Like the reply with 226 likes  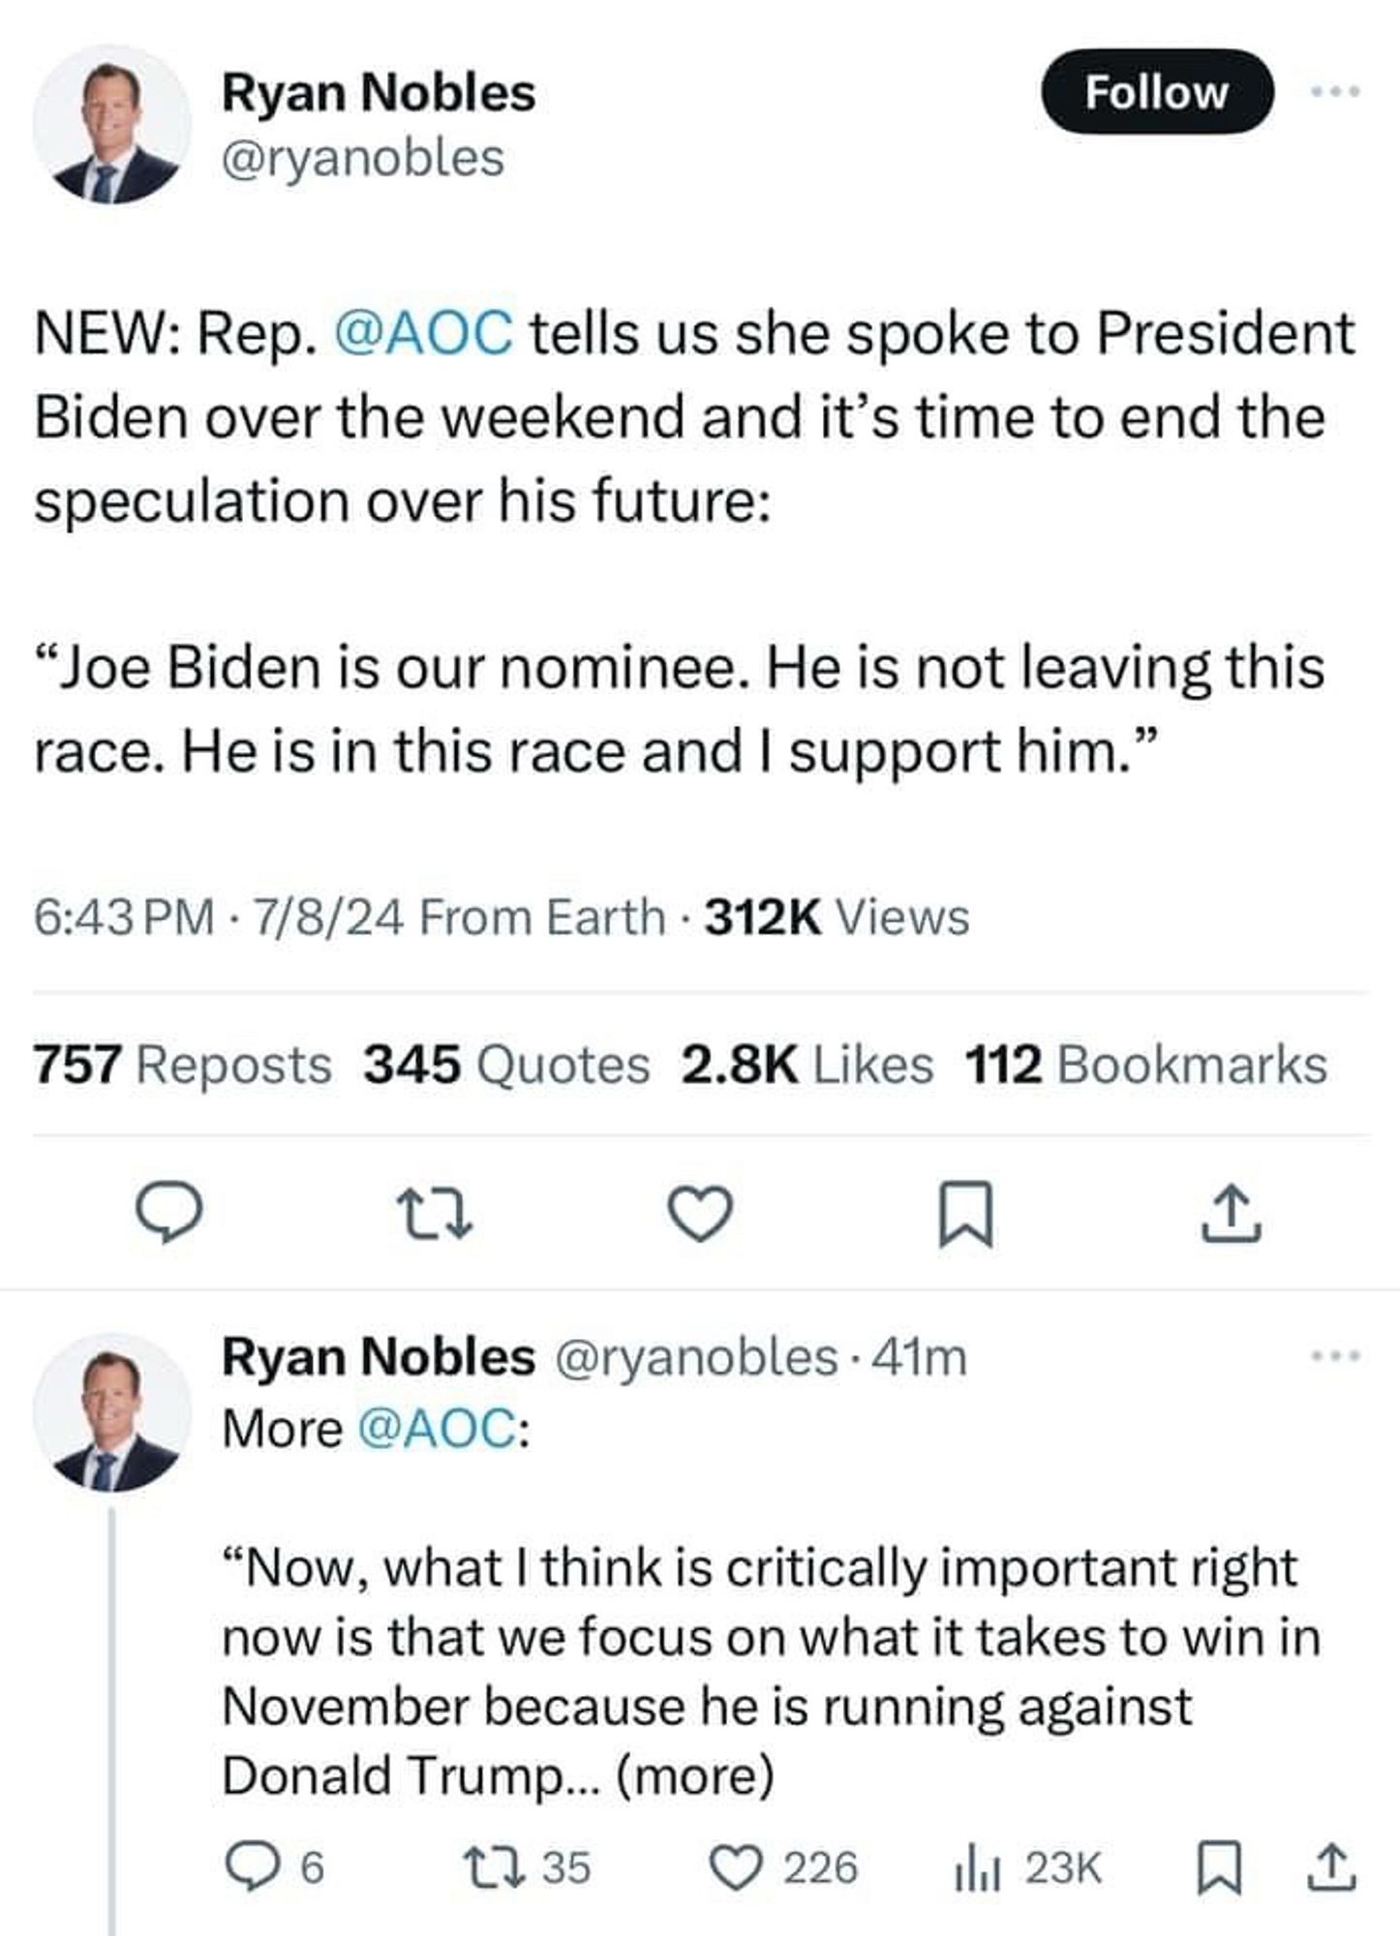click(x=784, y=1867)
